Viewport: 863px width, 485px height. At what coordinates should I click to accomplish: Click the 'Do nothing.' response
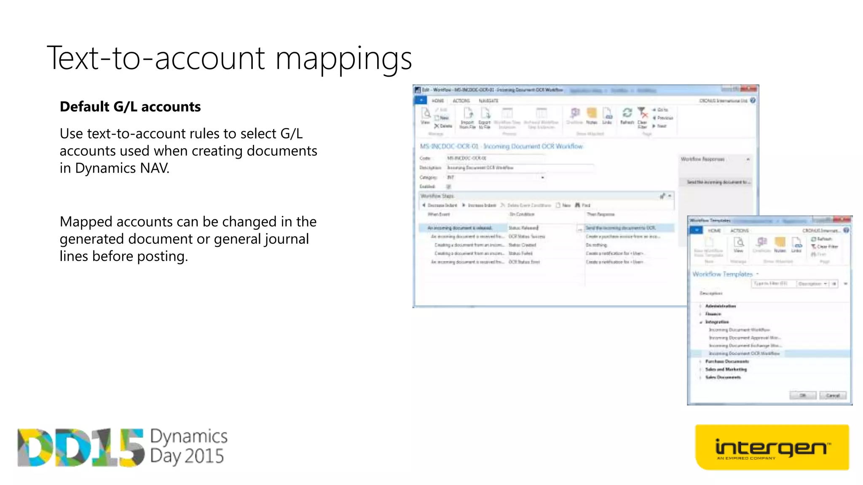pos(596,245)
